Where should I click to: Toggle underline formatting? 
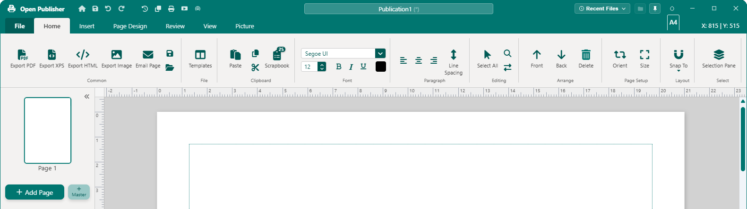363,67
